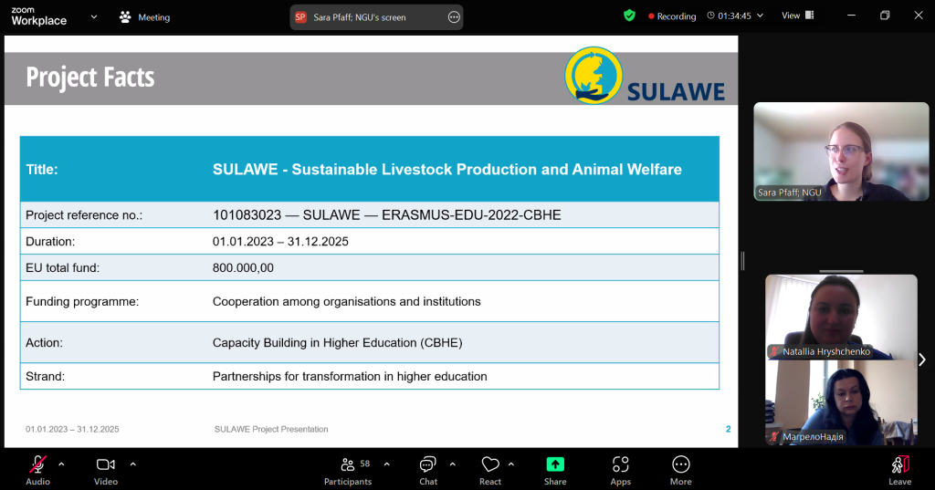Open the Apps menu
The width and height of the screenshot is (935, 490).
pyautogui.click(x=620, y=470)
